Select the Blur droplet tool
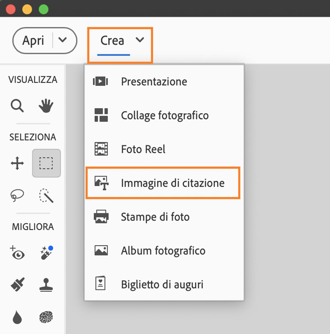 [17, 317]
